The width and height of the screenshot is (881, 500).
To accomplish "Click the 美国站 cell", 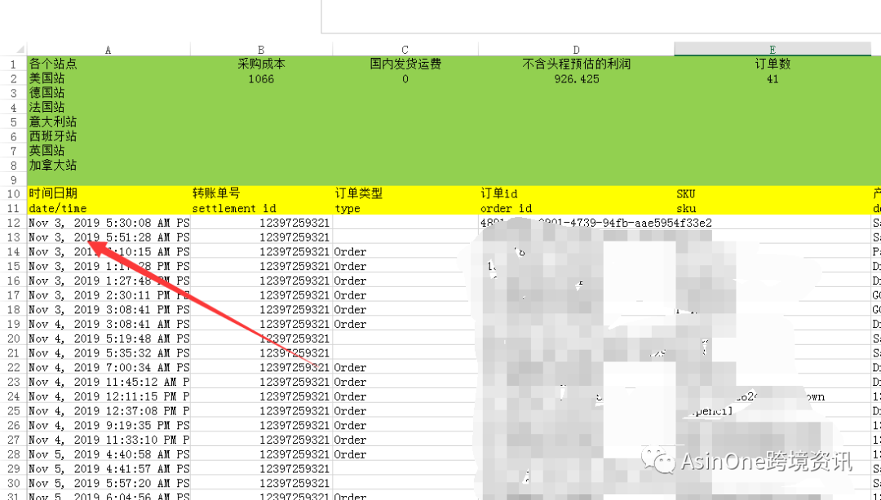I will (x=108, y=78).
